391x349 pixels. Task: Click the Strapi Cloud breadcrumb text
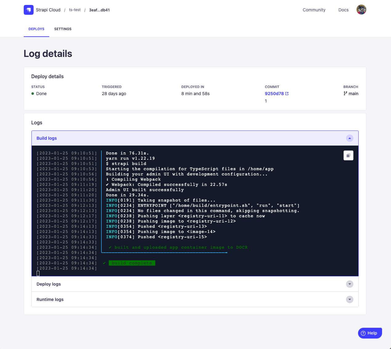(x=48, y=10)
